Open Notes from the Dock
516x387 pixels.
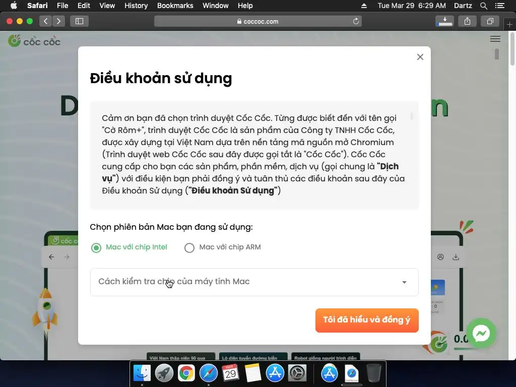click(253, 373)
